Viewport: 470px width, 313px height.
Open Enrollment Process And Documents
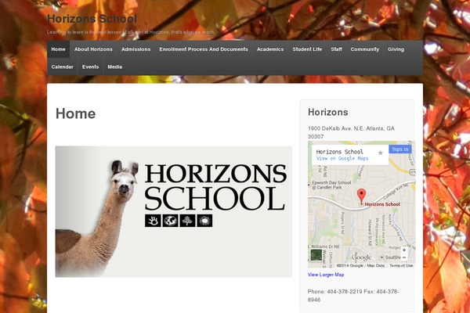[x=204, y=49]
